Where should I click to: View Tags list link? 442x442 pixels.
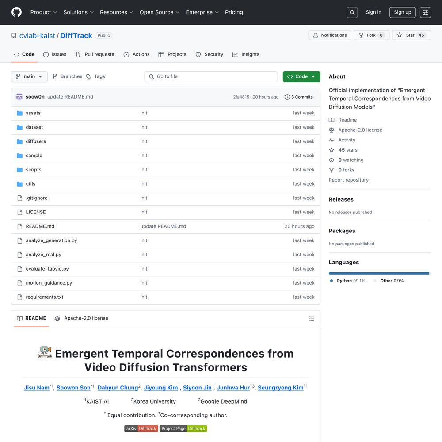[x=95, y=76]
